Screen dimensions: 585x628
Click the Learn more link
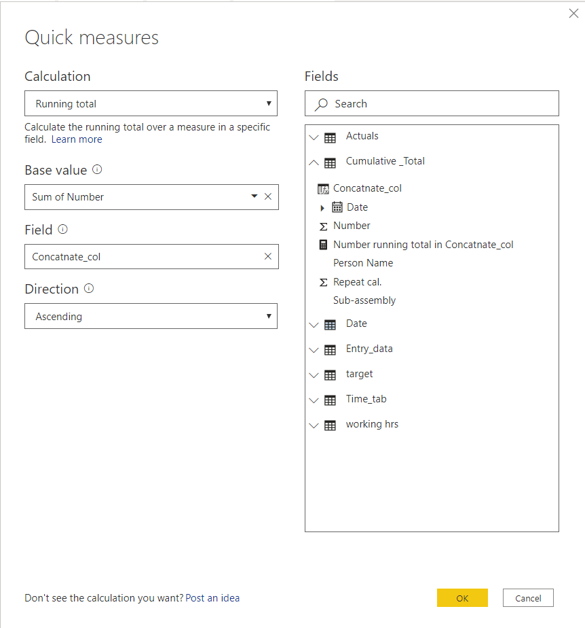pos(77,139)
